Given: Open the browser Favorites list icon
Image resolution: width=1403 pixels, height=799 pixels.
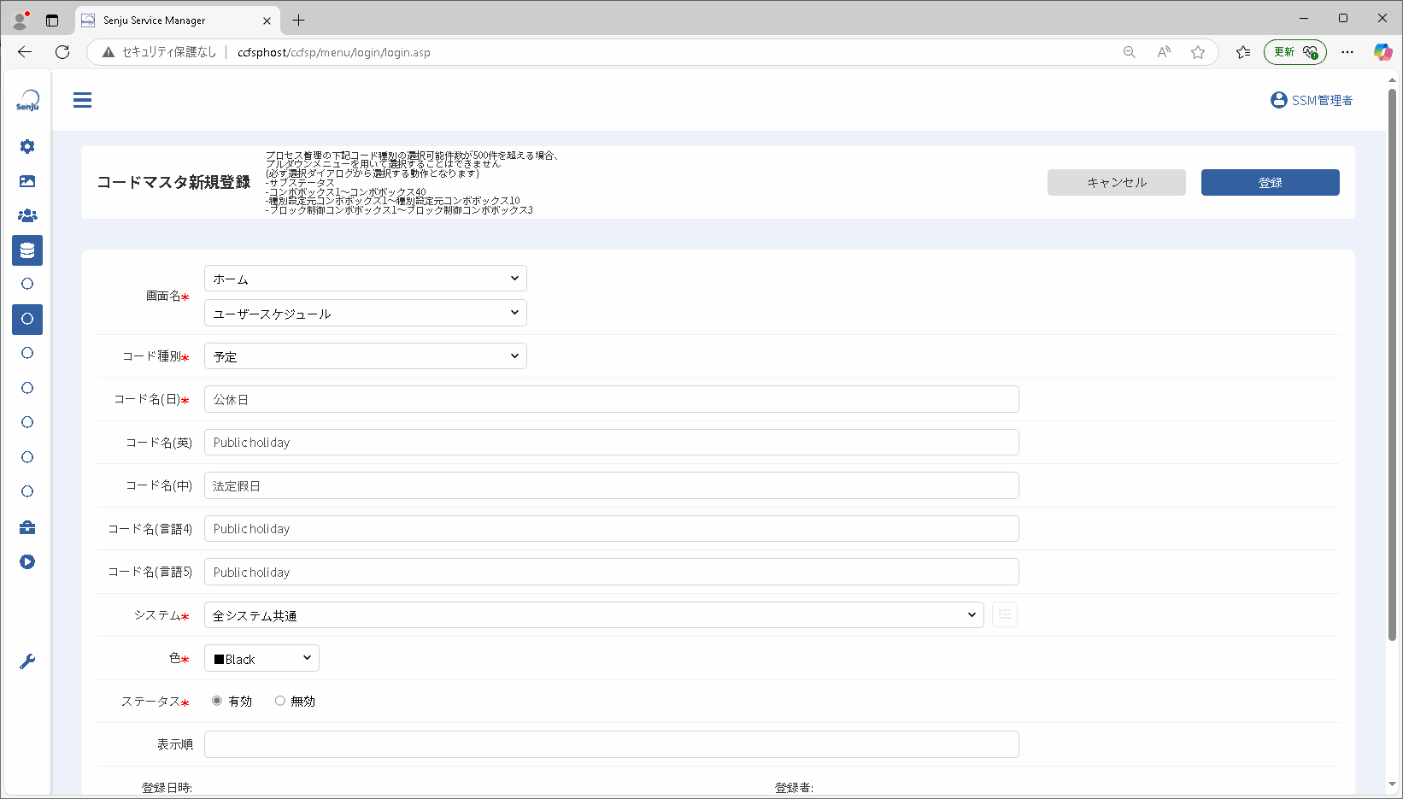Looking at the screenshot, I should [1243, 52].
